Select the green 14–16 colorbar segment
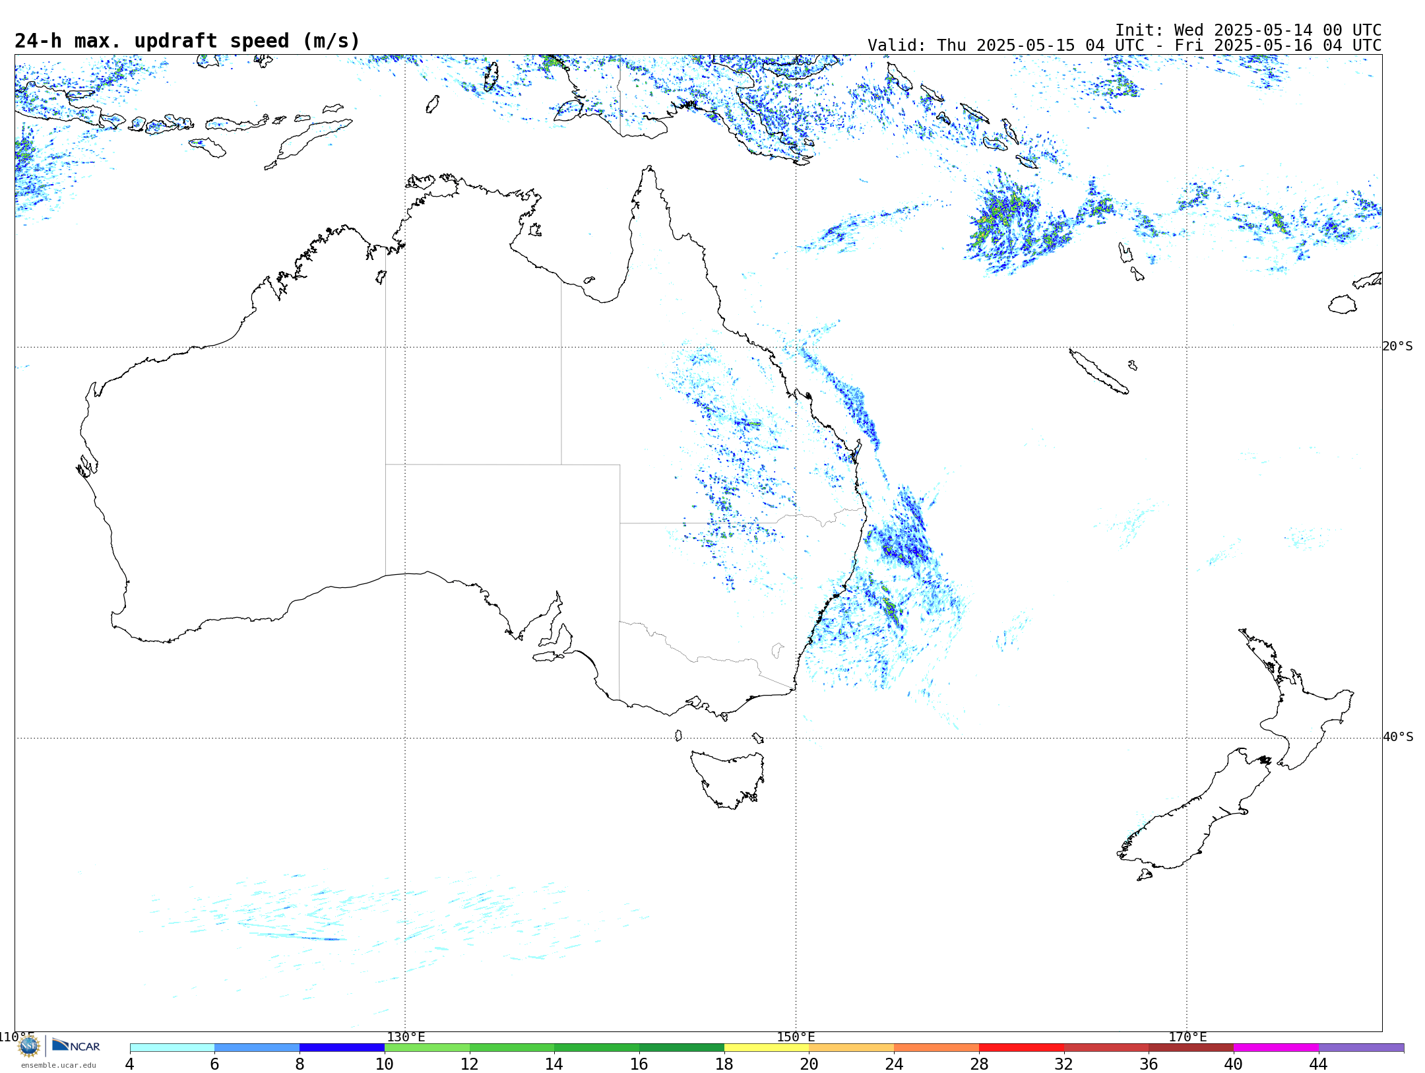The height and width of the screenshot is (1073, 1425). pyautogui.click(x=597, y=1048)
